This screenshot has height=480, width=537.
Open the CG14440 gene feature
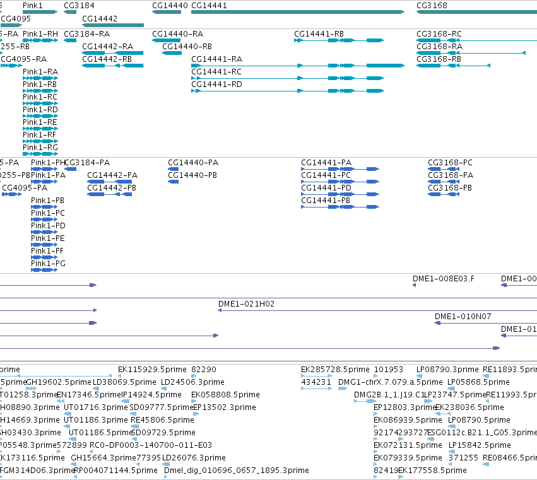167,13
